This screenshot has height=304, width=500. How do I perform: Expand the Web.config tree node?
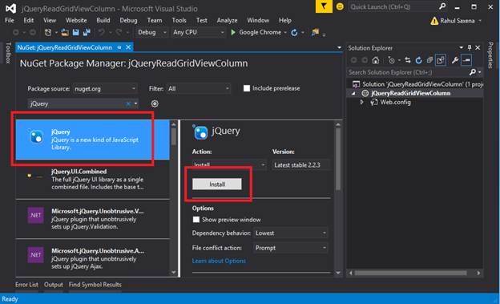pos(361,102)
